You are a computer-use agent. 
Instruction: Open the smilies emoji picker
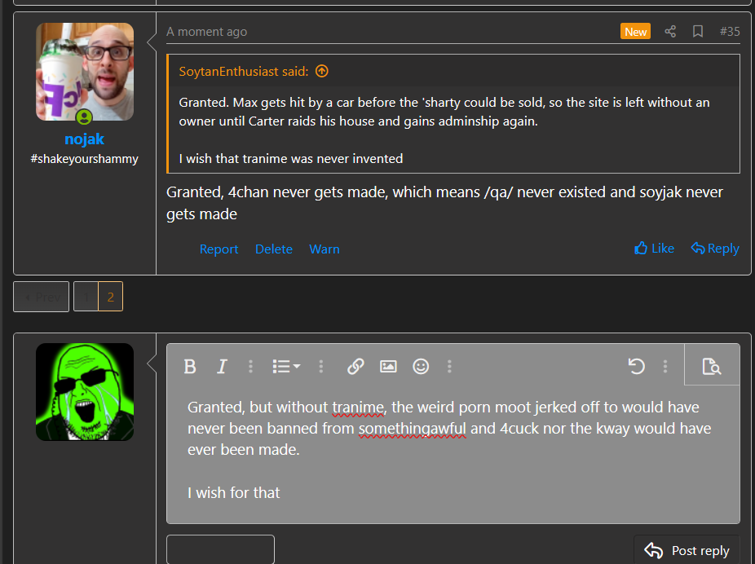pyautogui.click(x=421, y=367)
